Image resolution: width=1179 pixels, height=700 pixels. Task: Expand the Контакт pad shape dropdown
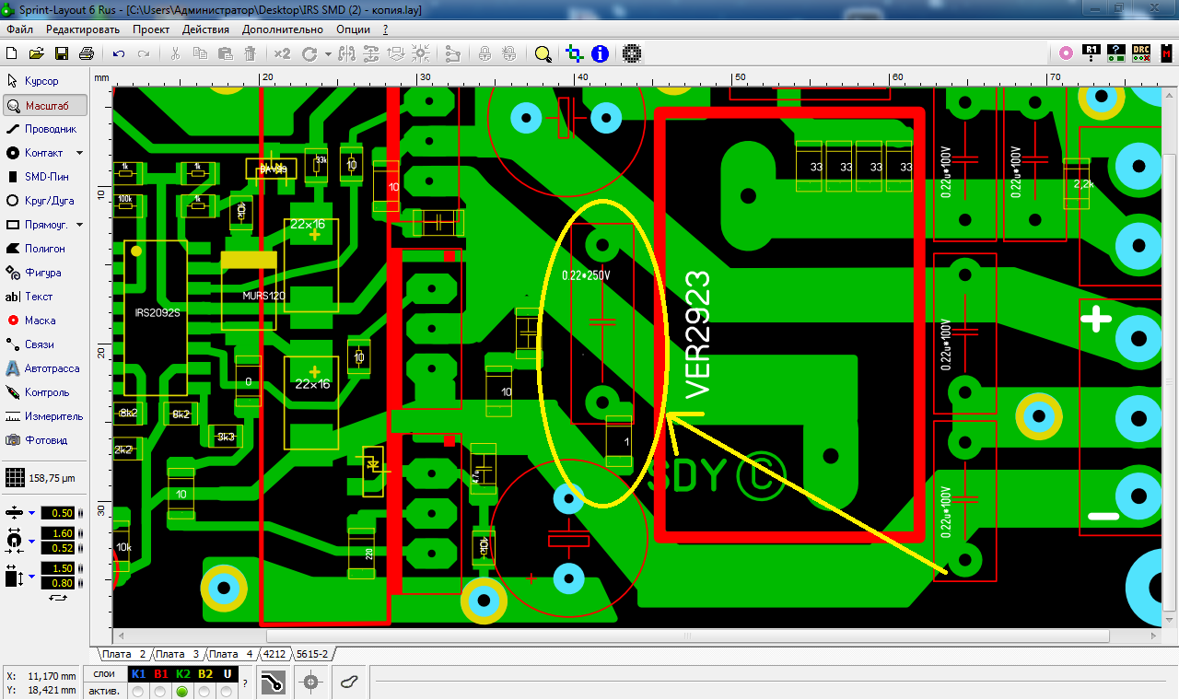79,153
